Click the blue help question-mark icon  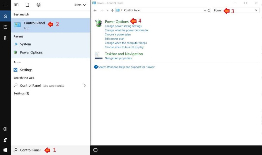96,67
